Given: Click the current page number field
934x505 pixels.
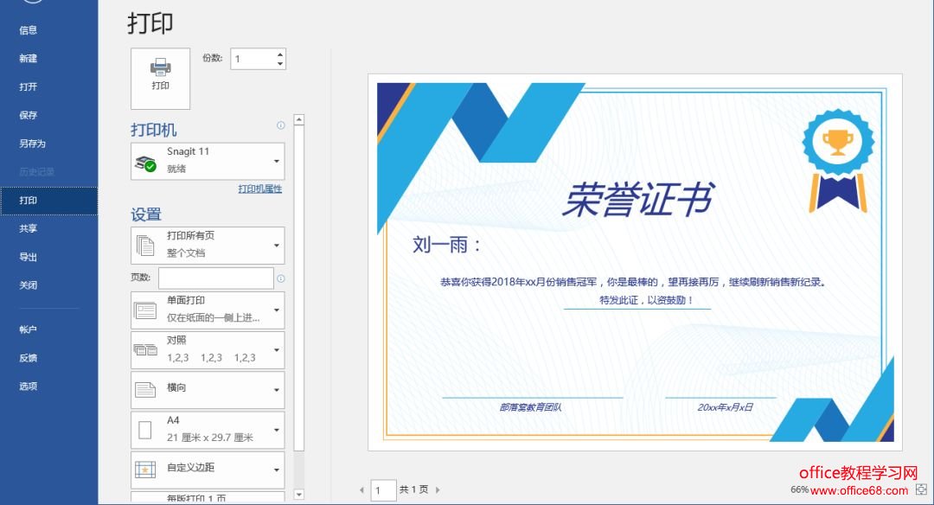Looking at the screenshot, I should click(384, 490).
